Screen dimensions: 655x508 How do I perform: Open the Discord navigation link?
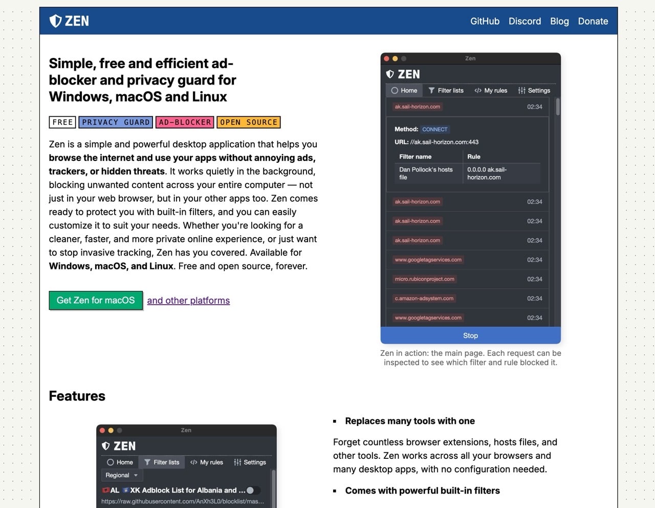(x=525, y=21)
